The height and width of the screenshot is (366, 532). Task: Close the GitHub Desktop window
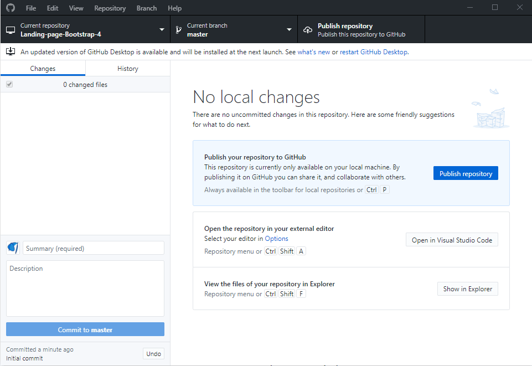pos(519,7)
